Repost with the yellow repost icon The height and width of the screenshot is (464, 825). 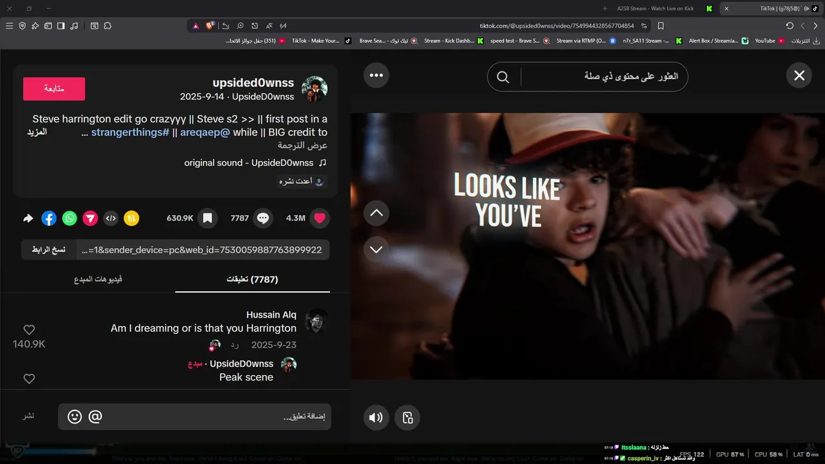coord(131,218)
